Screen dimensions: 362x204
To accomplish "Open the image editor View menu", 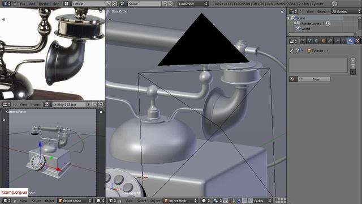I will click(x=23, y=104).
